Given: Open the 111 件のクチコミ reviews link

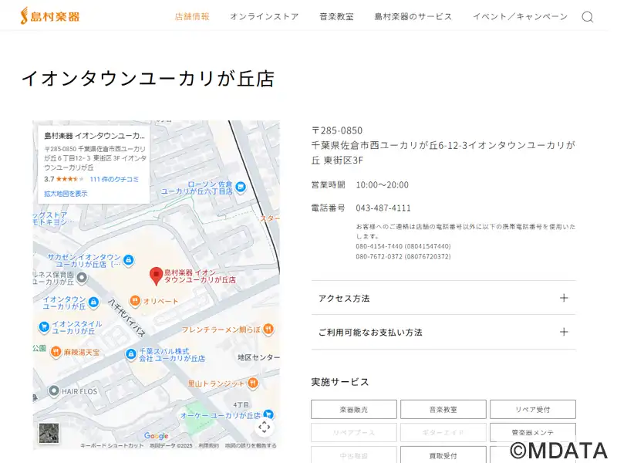Looking at the screenshot, I should (114, 179).
